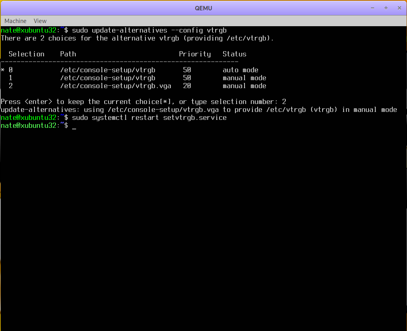Viewport: 407px width, 331px height.
Task: Click the update-alternatives --config vtrgb command
Action: [149, 31]
